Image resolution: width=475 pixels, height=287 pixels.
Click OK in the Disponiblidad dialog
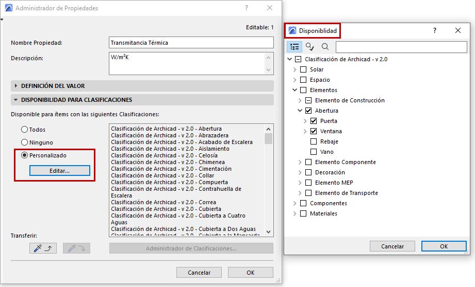pyautogui.click(x=444, y=246)
